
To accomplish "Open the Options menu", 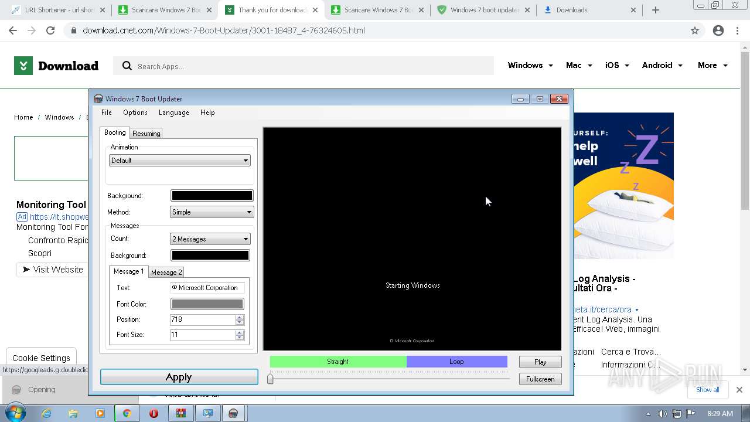I will (x=135, y=113).
